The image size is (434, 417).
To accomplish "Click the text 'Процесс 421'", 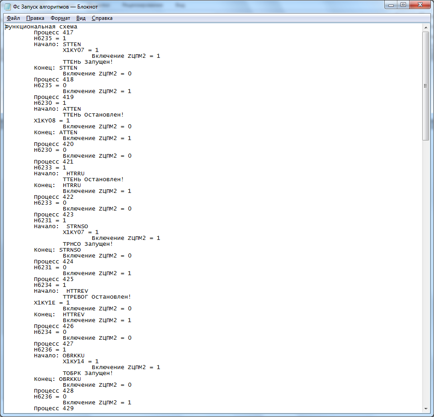I will (54, 162).
